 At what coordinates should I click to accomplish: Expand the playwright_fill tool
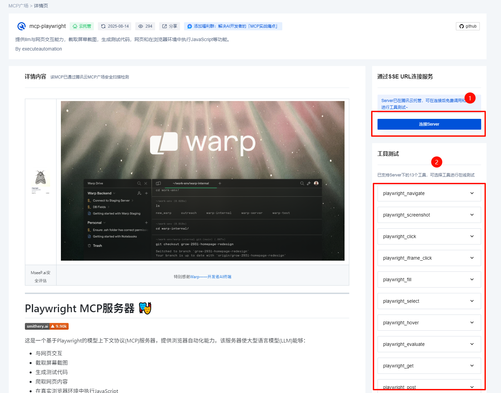pos(429,280)
